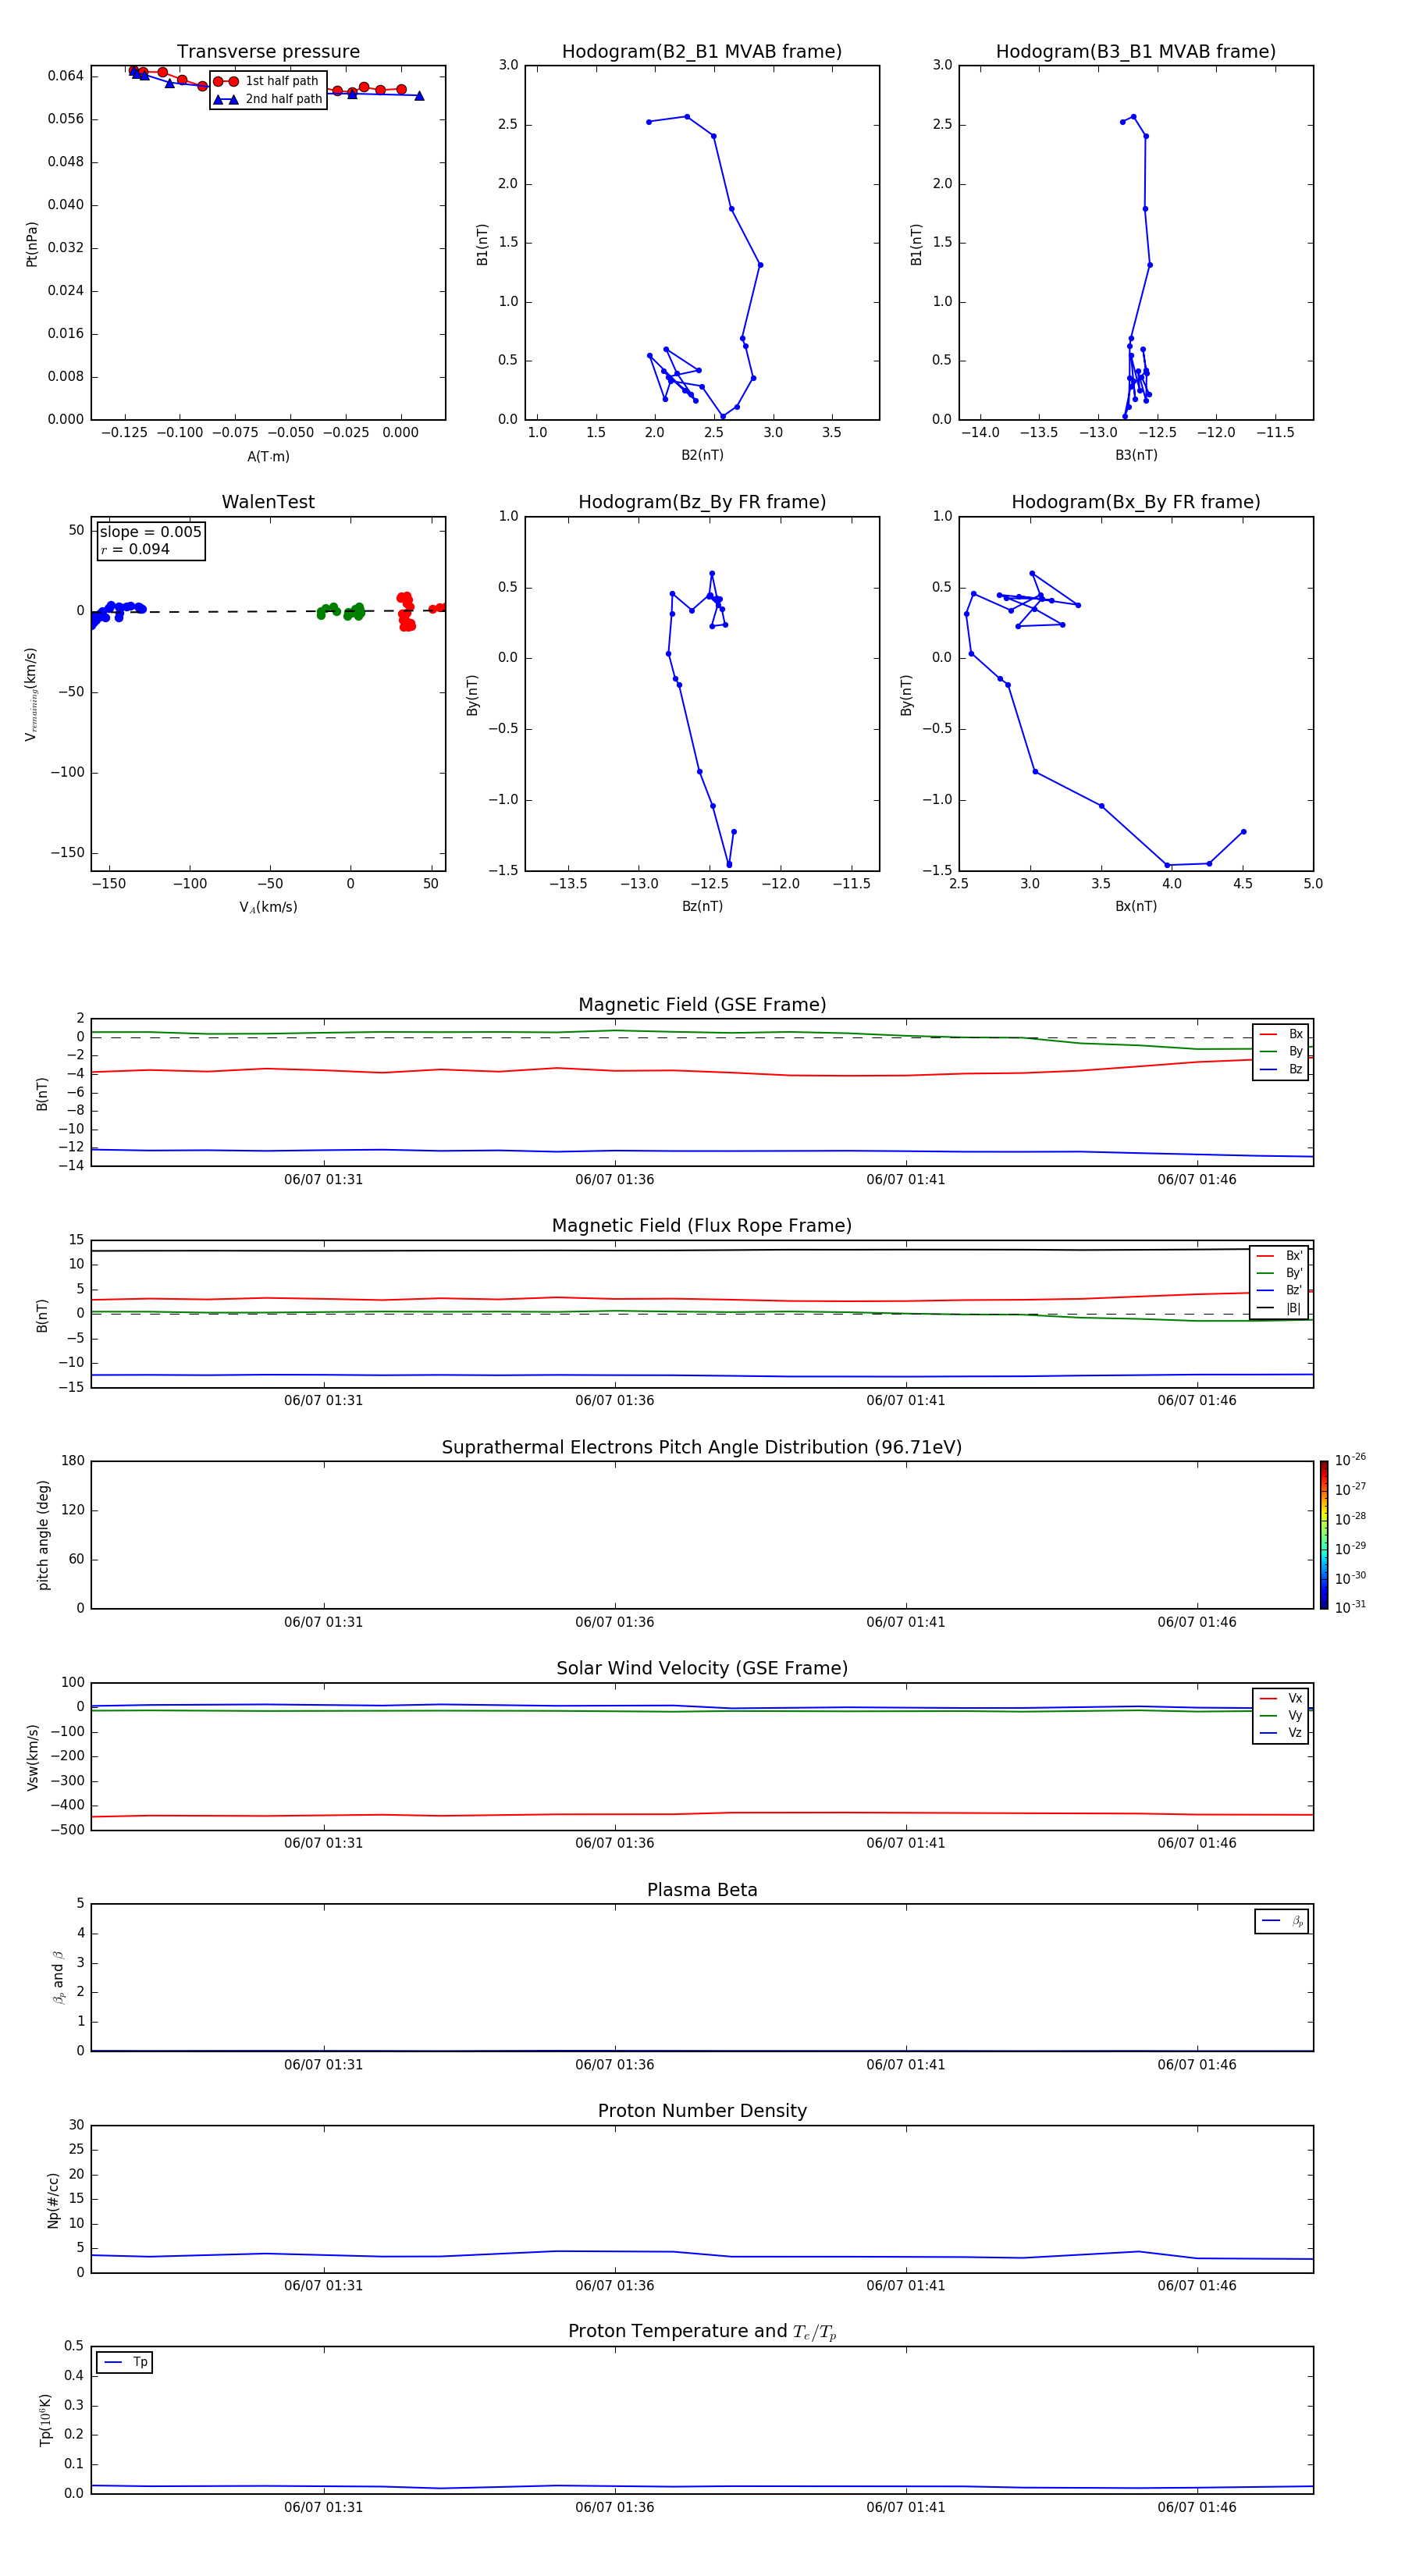Click the 'Magnetic Field (GSE Frame)' title
The width and height of the screenshot is (1405, 2576).
[702, 1005]
